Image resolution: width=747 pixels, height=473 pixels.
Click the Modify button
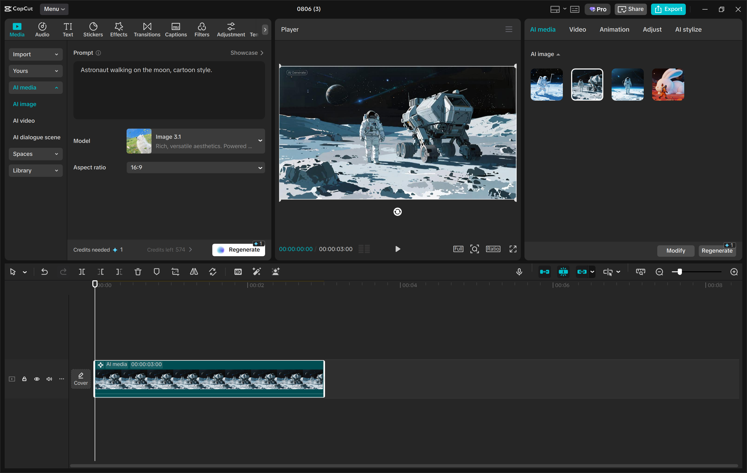(675, 250)
